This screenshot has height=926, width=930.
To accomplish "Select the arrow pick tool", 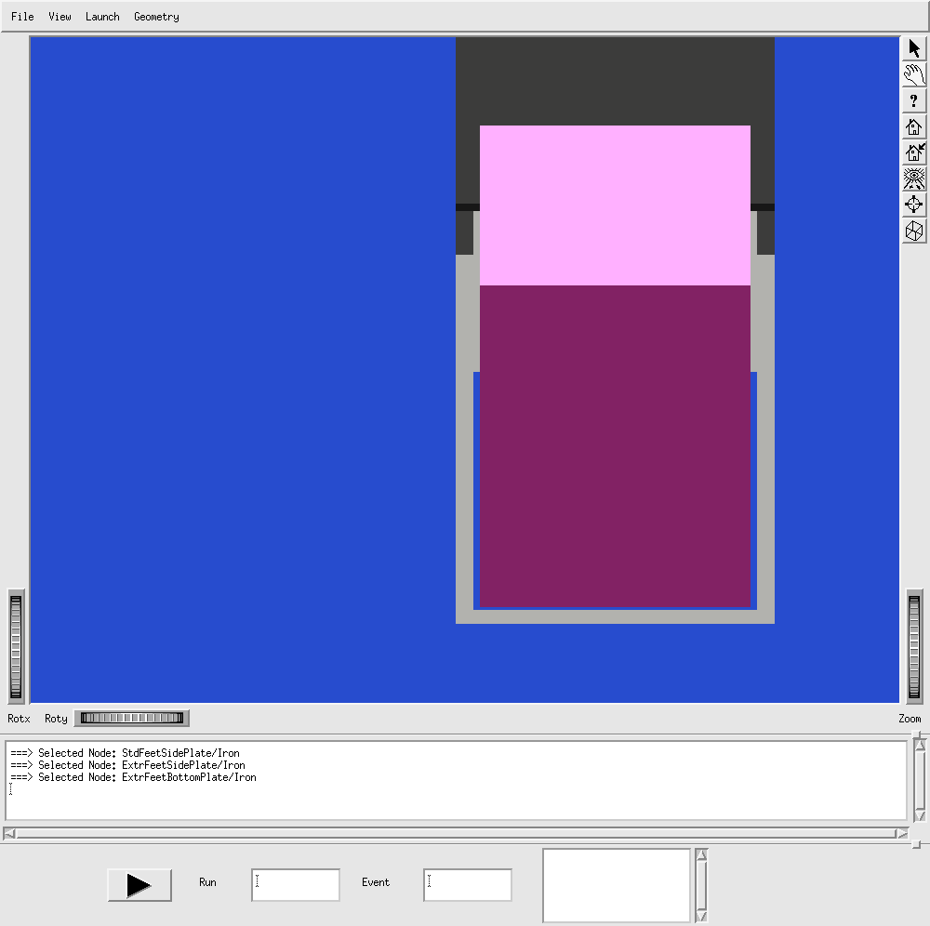I will point(914,49).
